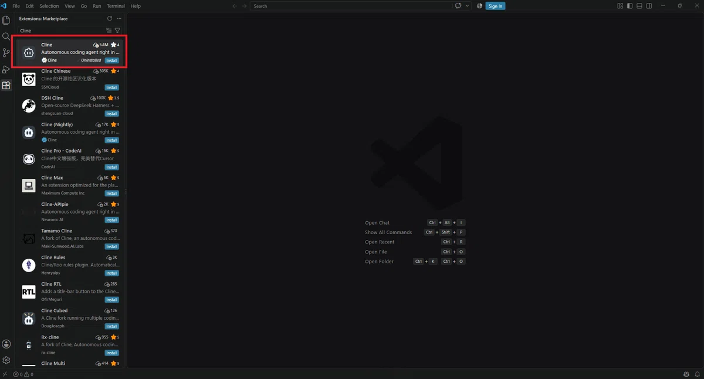Select the Cline Max extension row
The height and width of the screenshot is (379, 704).
70,185
